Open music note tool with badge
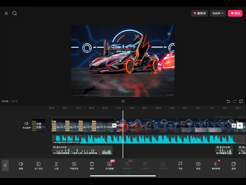Image resolution: width=246 pixels, height=185 pixels. click(x=110, y=166)
